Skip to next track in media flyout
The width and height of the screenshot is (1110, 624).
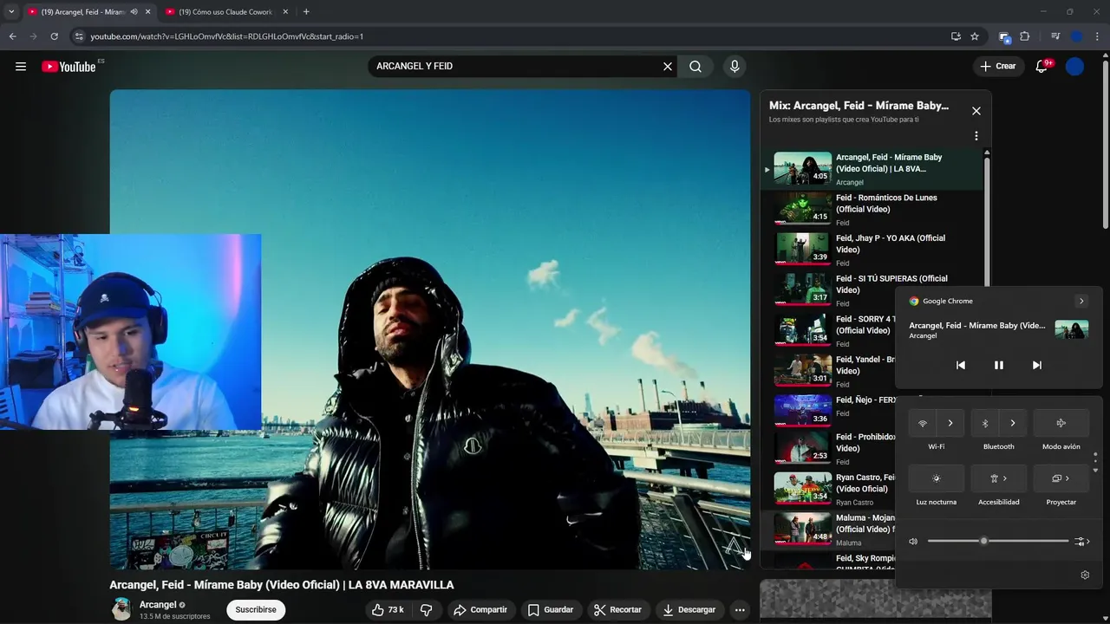[1037, 366]
